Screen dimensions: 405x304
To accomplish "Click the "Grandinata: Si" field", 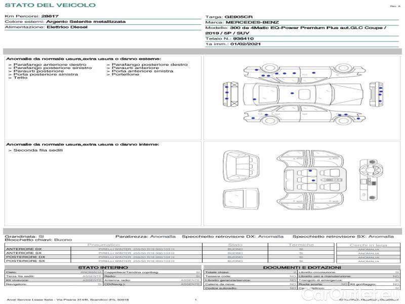I will (x=24, y=237).
